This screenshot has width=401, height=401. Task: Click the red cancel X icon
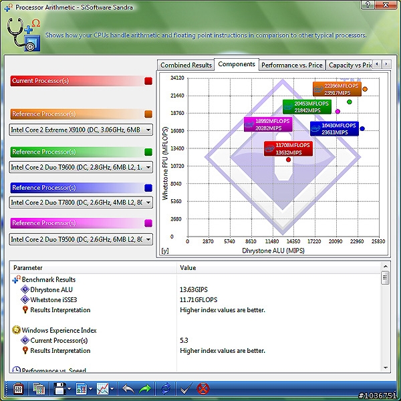click(x=203, y=389)
